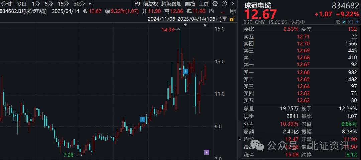Image resolution: width=361 pixels, height=160 pixels.
Task: Click 振幅 value 8.28%
Action: click(349, 132)
